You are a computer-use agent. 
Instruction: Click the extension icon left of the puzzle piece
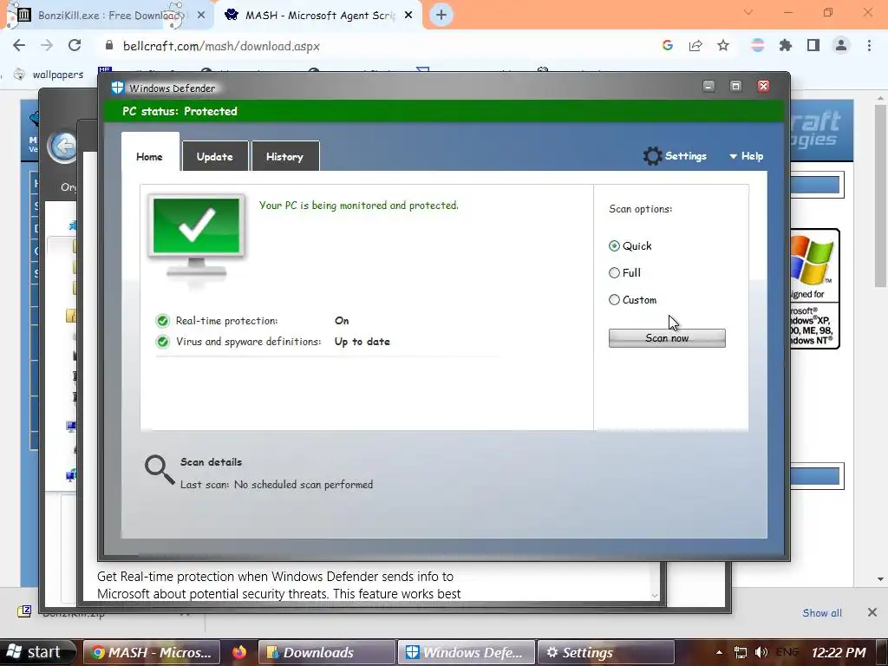(757, 45)
